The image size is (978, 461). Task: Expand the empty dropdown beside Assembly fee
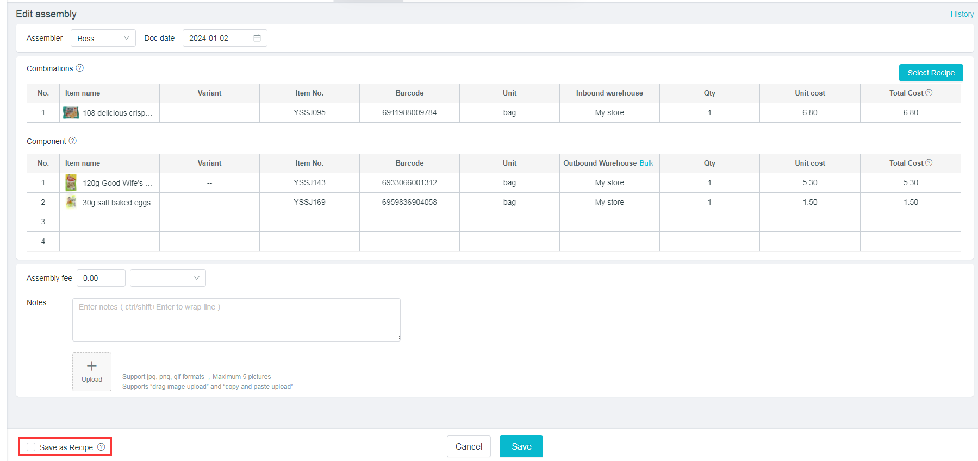167,278
